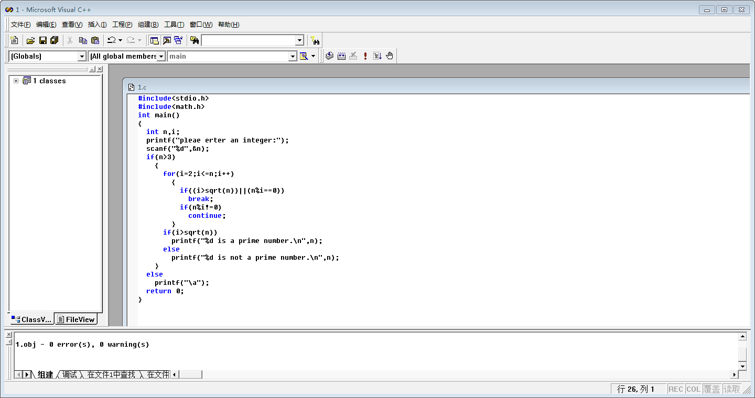Open the 窗口(W) menu
Screen dimensions: 755x398
201,25
